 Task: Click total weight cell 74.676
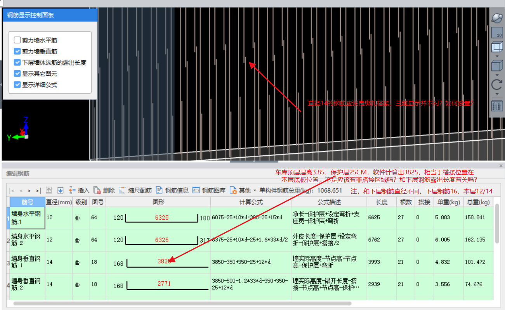tap(478, 284)
